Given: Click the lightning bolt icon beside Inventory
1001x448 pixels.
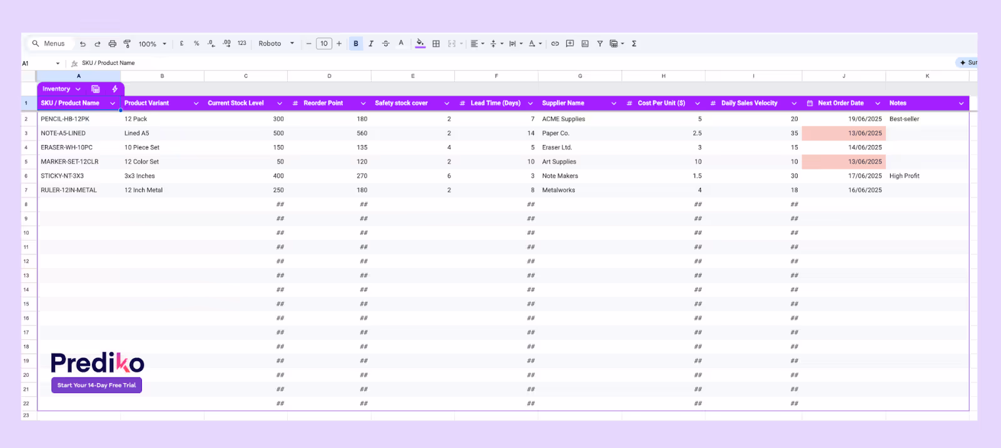Looking at the screenshot, I should [x=114, y=89].
